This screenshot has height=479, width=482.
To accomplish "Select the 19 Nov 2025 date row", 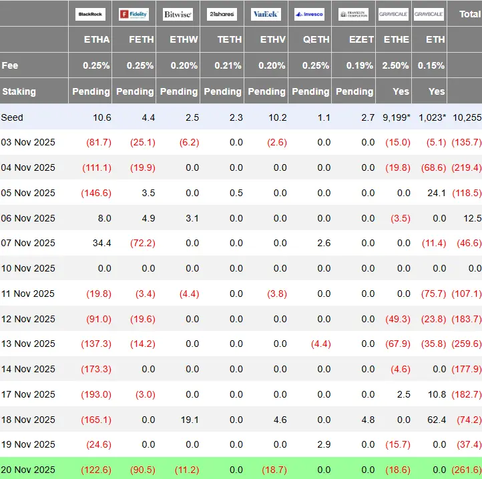I will (x=241, y=444).
